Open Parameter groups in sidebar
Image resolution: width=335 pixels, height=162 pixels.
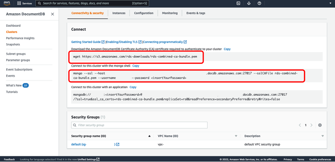(18, 60)
